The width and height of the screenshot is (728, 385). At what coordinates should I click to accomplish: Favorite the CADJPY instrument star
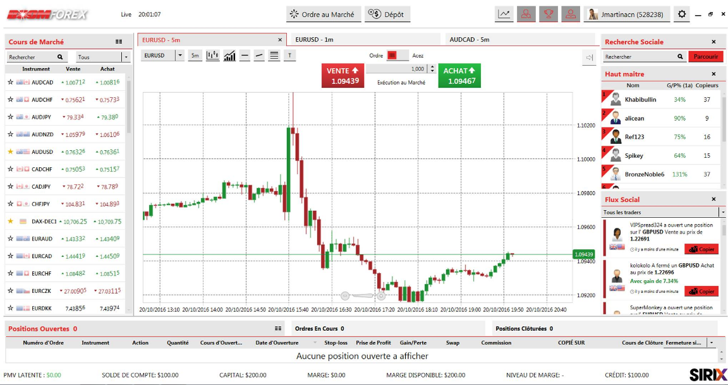10,186
